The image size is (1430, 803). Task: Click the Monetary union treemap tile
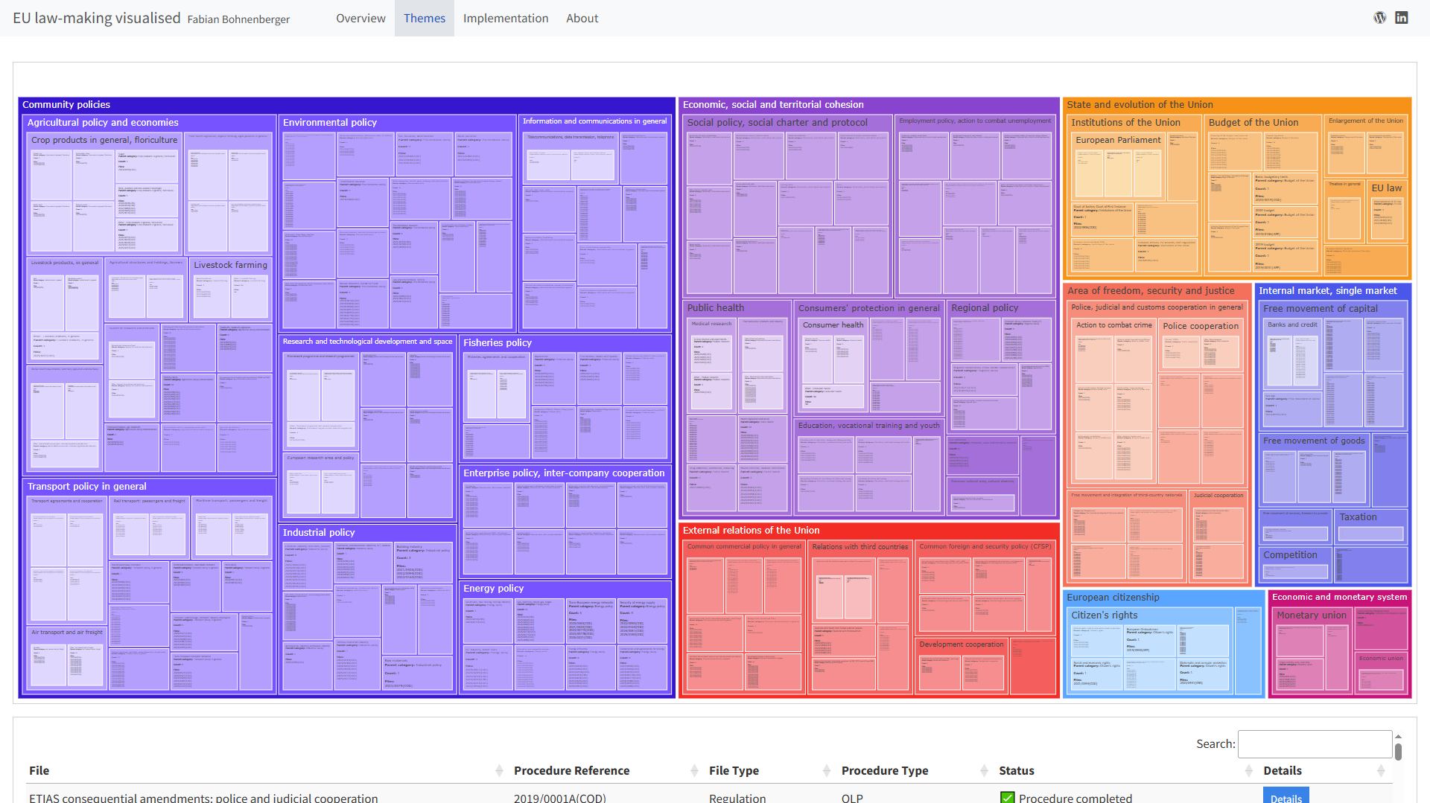point(1311,615)
